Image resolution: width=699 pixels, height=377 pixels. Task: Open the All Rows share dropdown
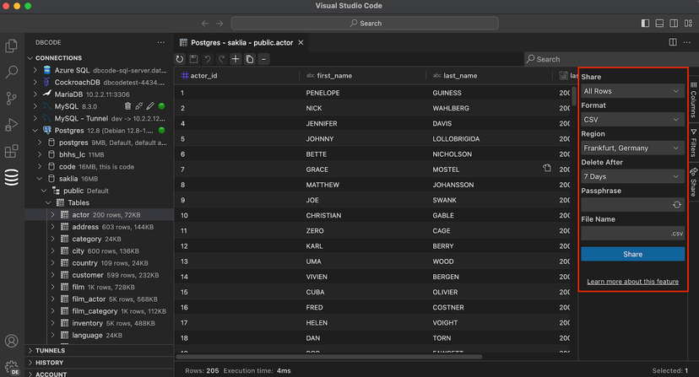tap(632, 91)
